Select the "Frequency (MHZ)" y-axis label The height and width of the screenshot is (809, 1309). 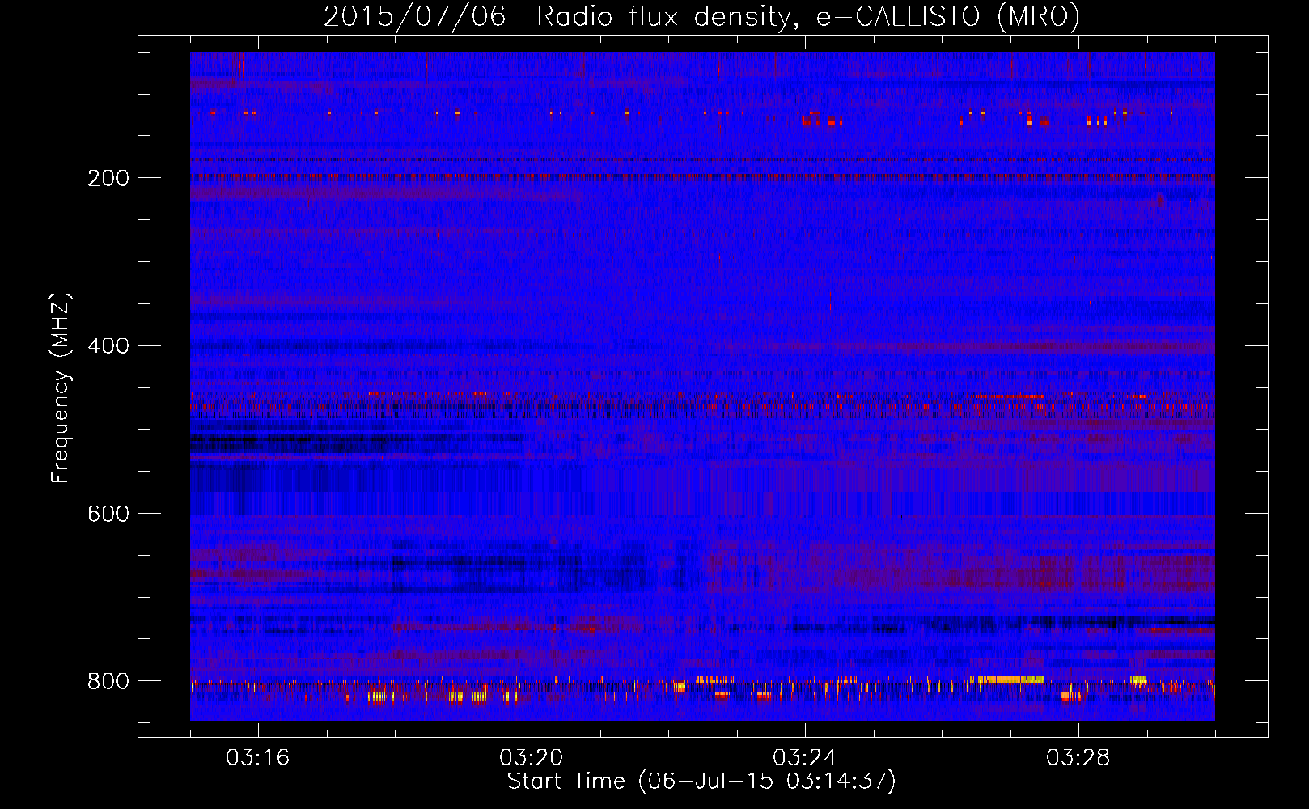[x=61, y=388]
